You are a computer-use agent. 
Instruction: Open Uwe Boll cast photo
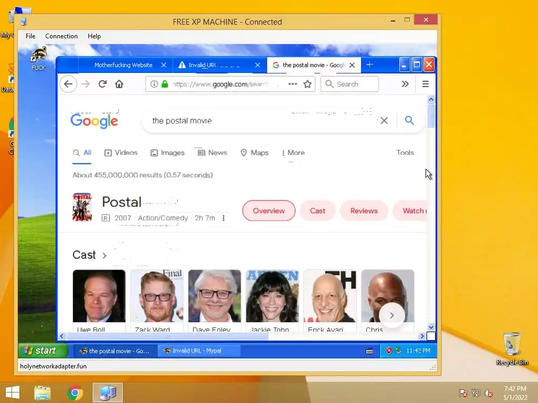pos(99,296)
